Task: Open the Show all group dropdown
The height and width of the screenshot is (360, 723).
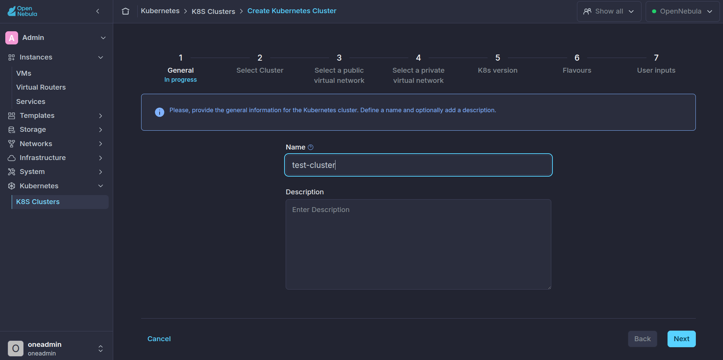Action: (609, 11)
